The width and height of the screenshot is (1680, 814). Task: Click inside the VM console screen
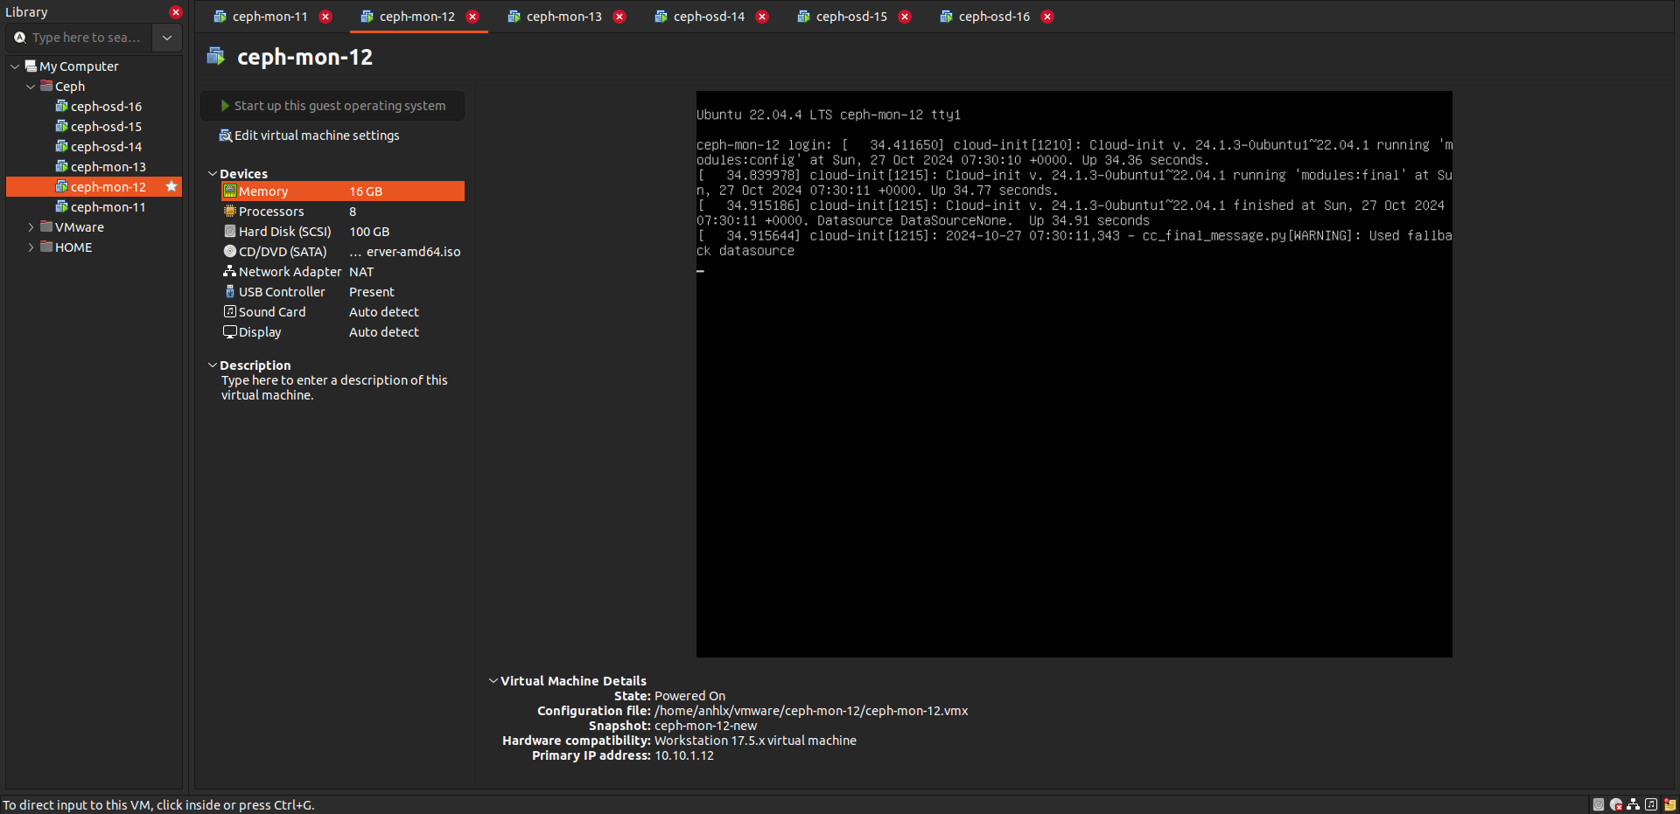click(x=1074, y=437)
